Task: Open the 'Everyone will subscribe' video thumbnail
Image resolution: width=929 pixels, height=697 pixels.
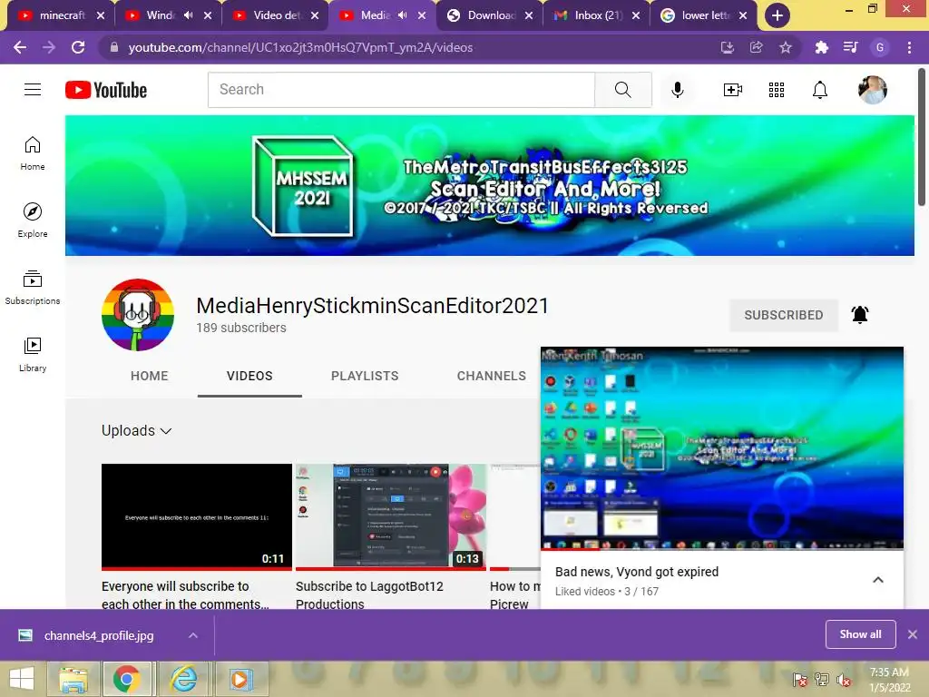Action: 197,516
